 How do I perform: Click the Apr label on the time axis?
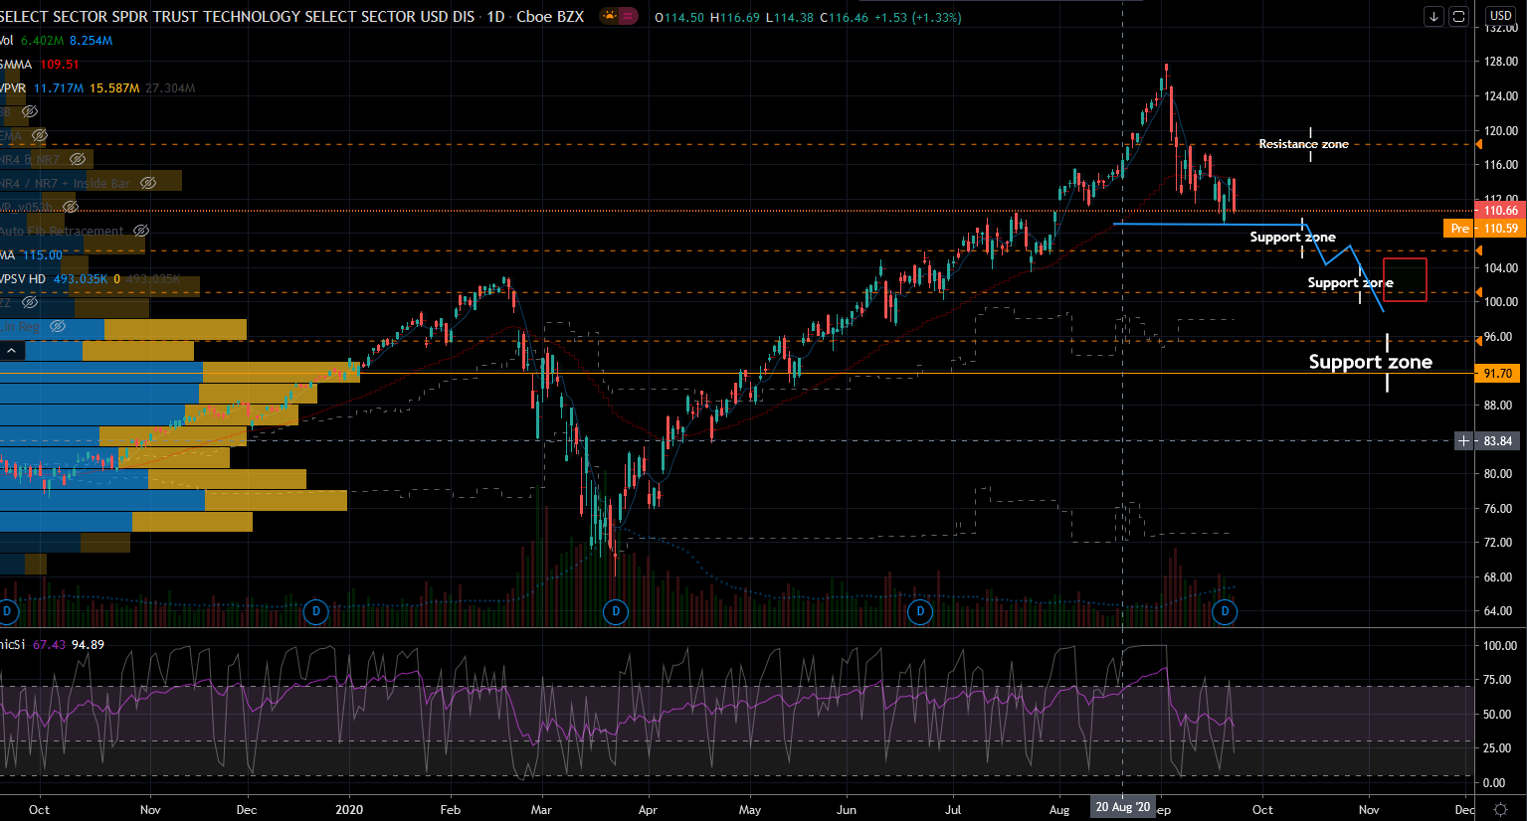(648, 810)
